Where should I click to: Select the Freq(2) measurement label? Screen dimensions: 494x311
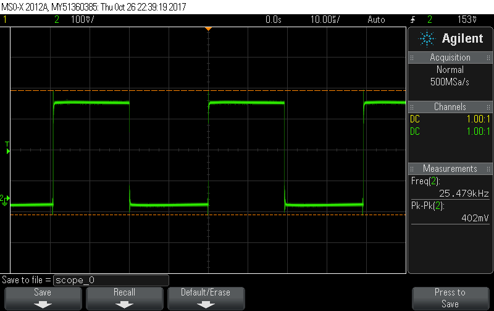pyautogui.click(x=425, y=181)
